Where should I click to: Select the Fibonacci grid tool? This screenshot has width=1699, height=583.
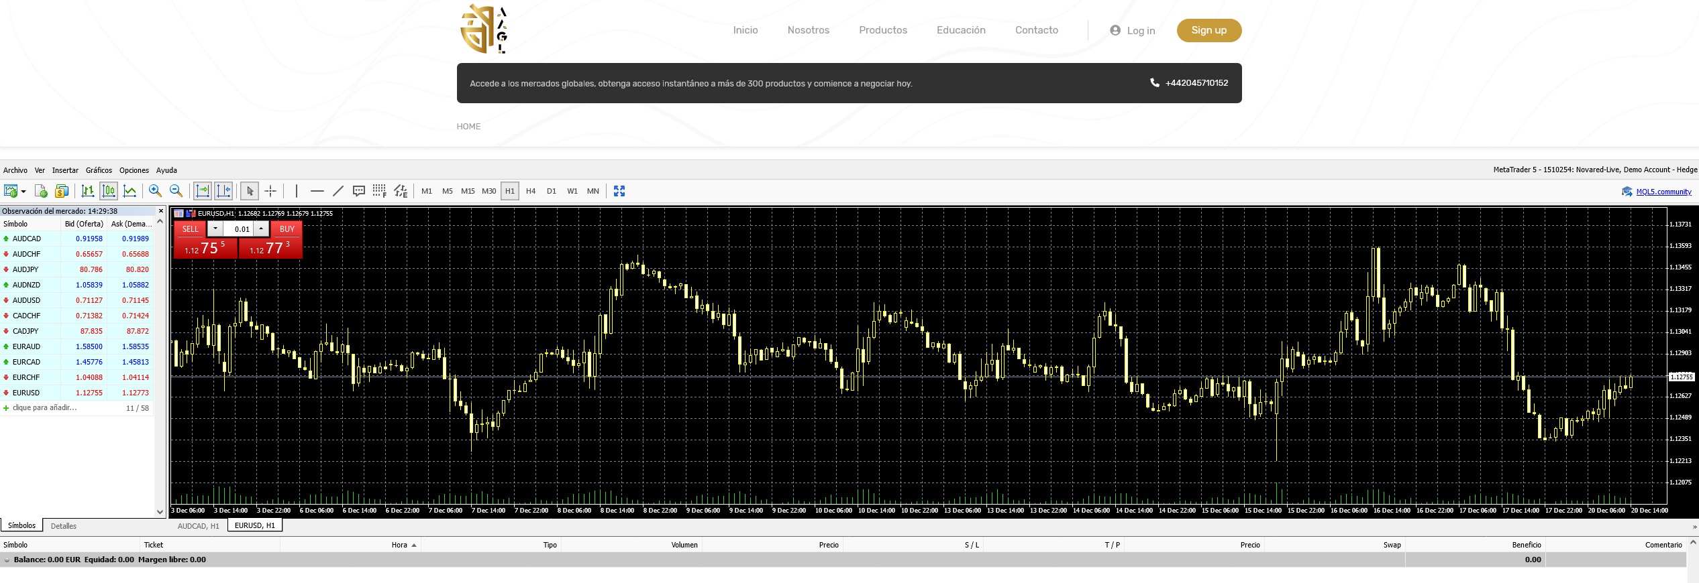tap(380, 191)
